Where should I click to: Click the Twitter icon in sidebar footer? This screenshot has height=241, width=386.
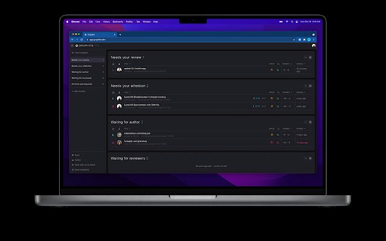pos(72,160)
